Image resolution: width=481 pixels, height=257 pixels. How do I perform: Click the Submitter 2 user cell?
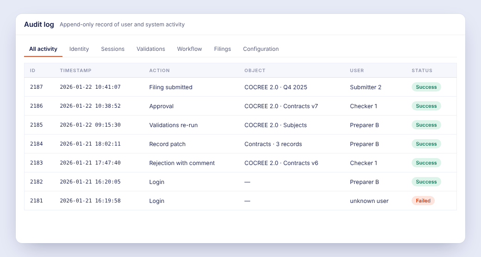366,87
